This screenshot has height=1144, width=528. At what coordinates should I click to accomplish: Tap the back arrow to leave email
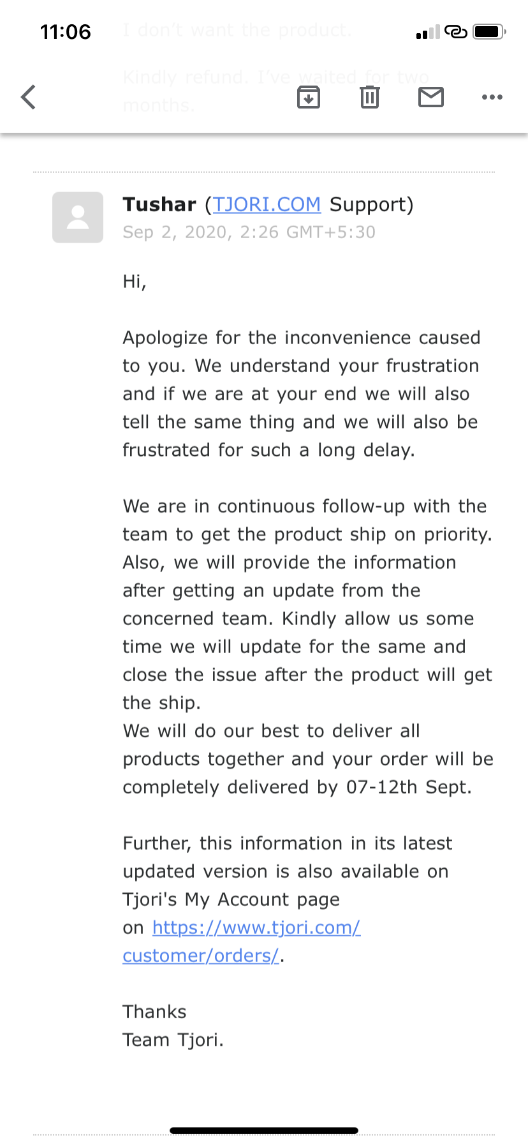(x=29, y=97)
